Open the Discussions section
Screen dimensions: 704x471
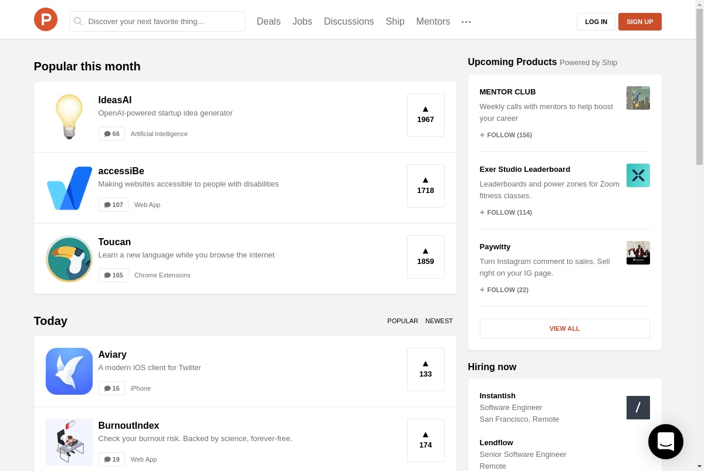pos(349,21)
